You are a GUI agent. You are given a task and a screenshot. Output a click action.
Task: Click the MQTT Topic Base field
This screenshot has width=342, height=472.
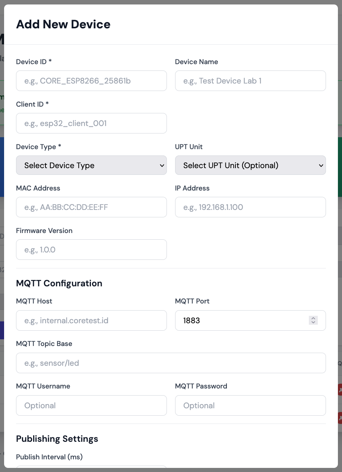click(x=171, y=363)
